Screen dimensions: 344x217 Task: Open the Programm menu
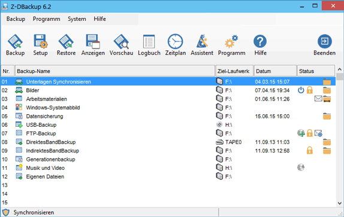pos(47,19)
